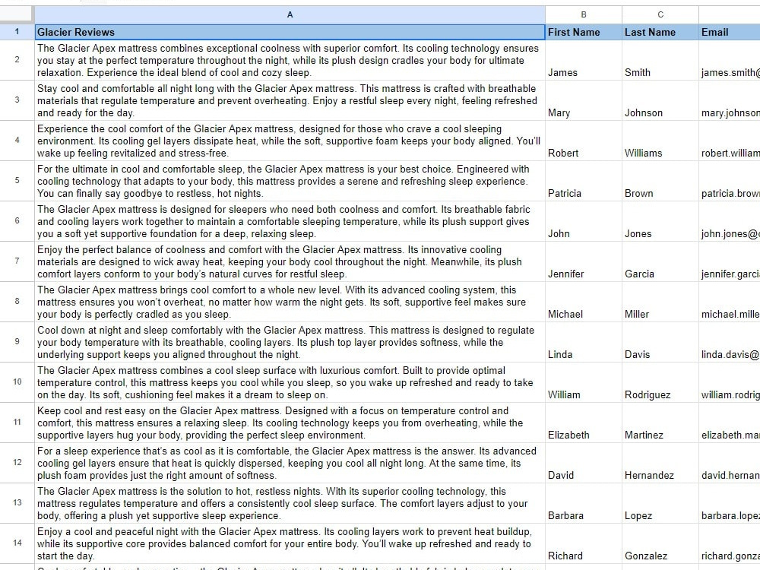Click the review beginning 'Stay cool and comfortable all night'
The height and width of the screenshot is (570, 760).
(x=290, y=100)
